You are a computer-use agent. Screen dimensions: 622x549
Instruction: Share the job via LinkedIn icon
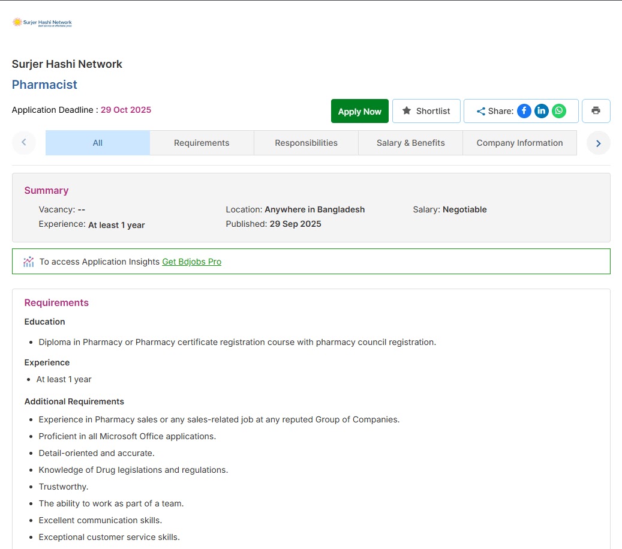542,111
